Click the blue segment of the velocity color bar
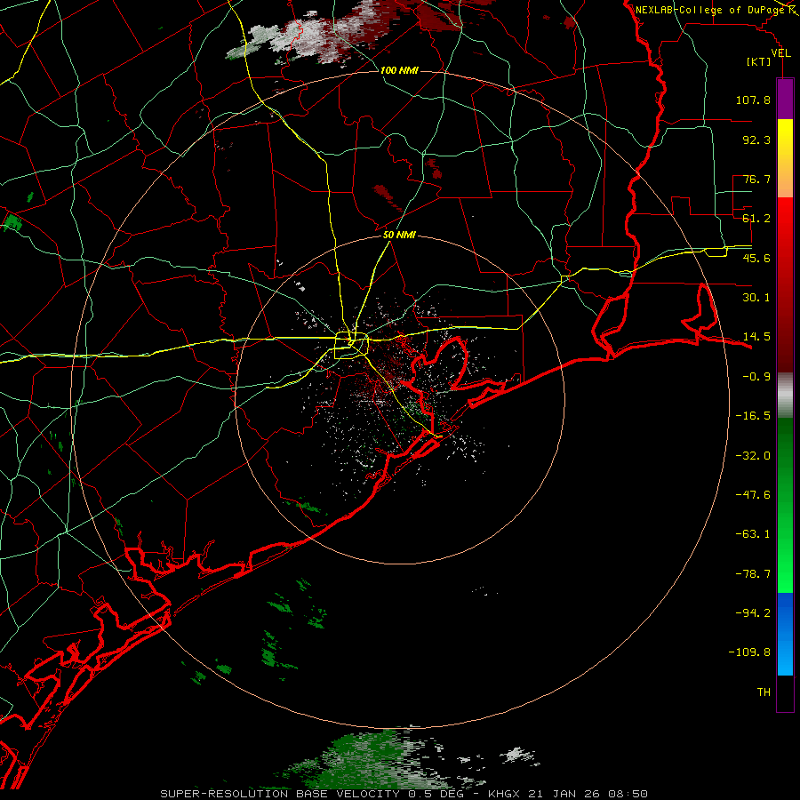Screen dimensions: 800x800 tap(785, 634)
